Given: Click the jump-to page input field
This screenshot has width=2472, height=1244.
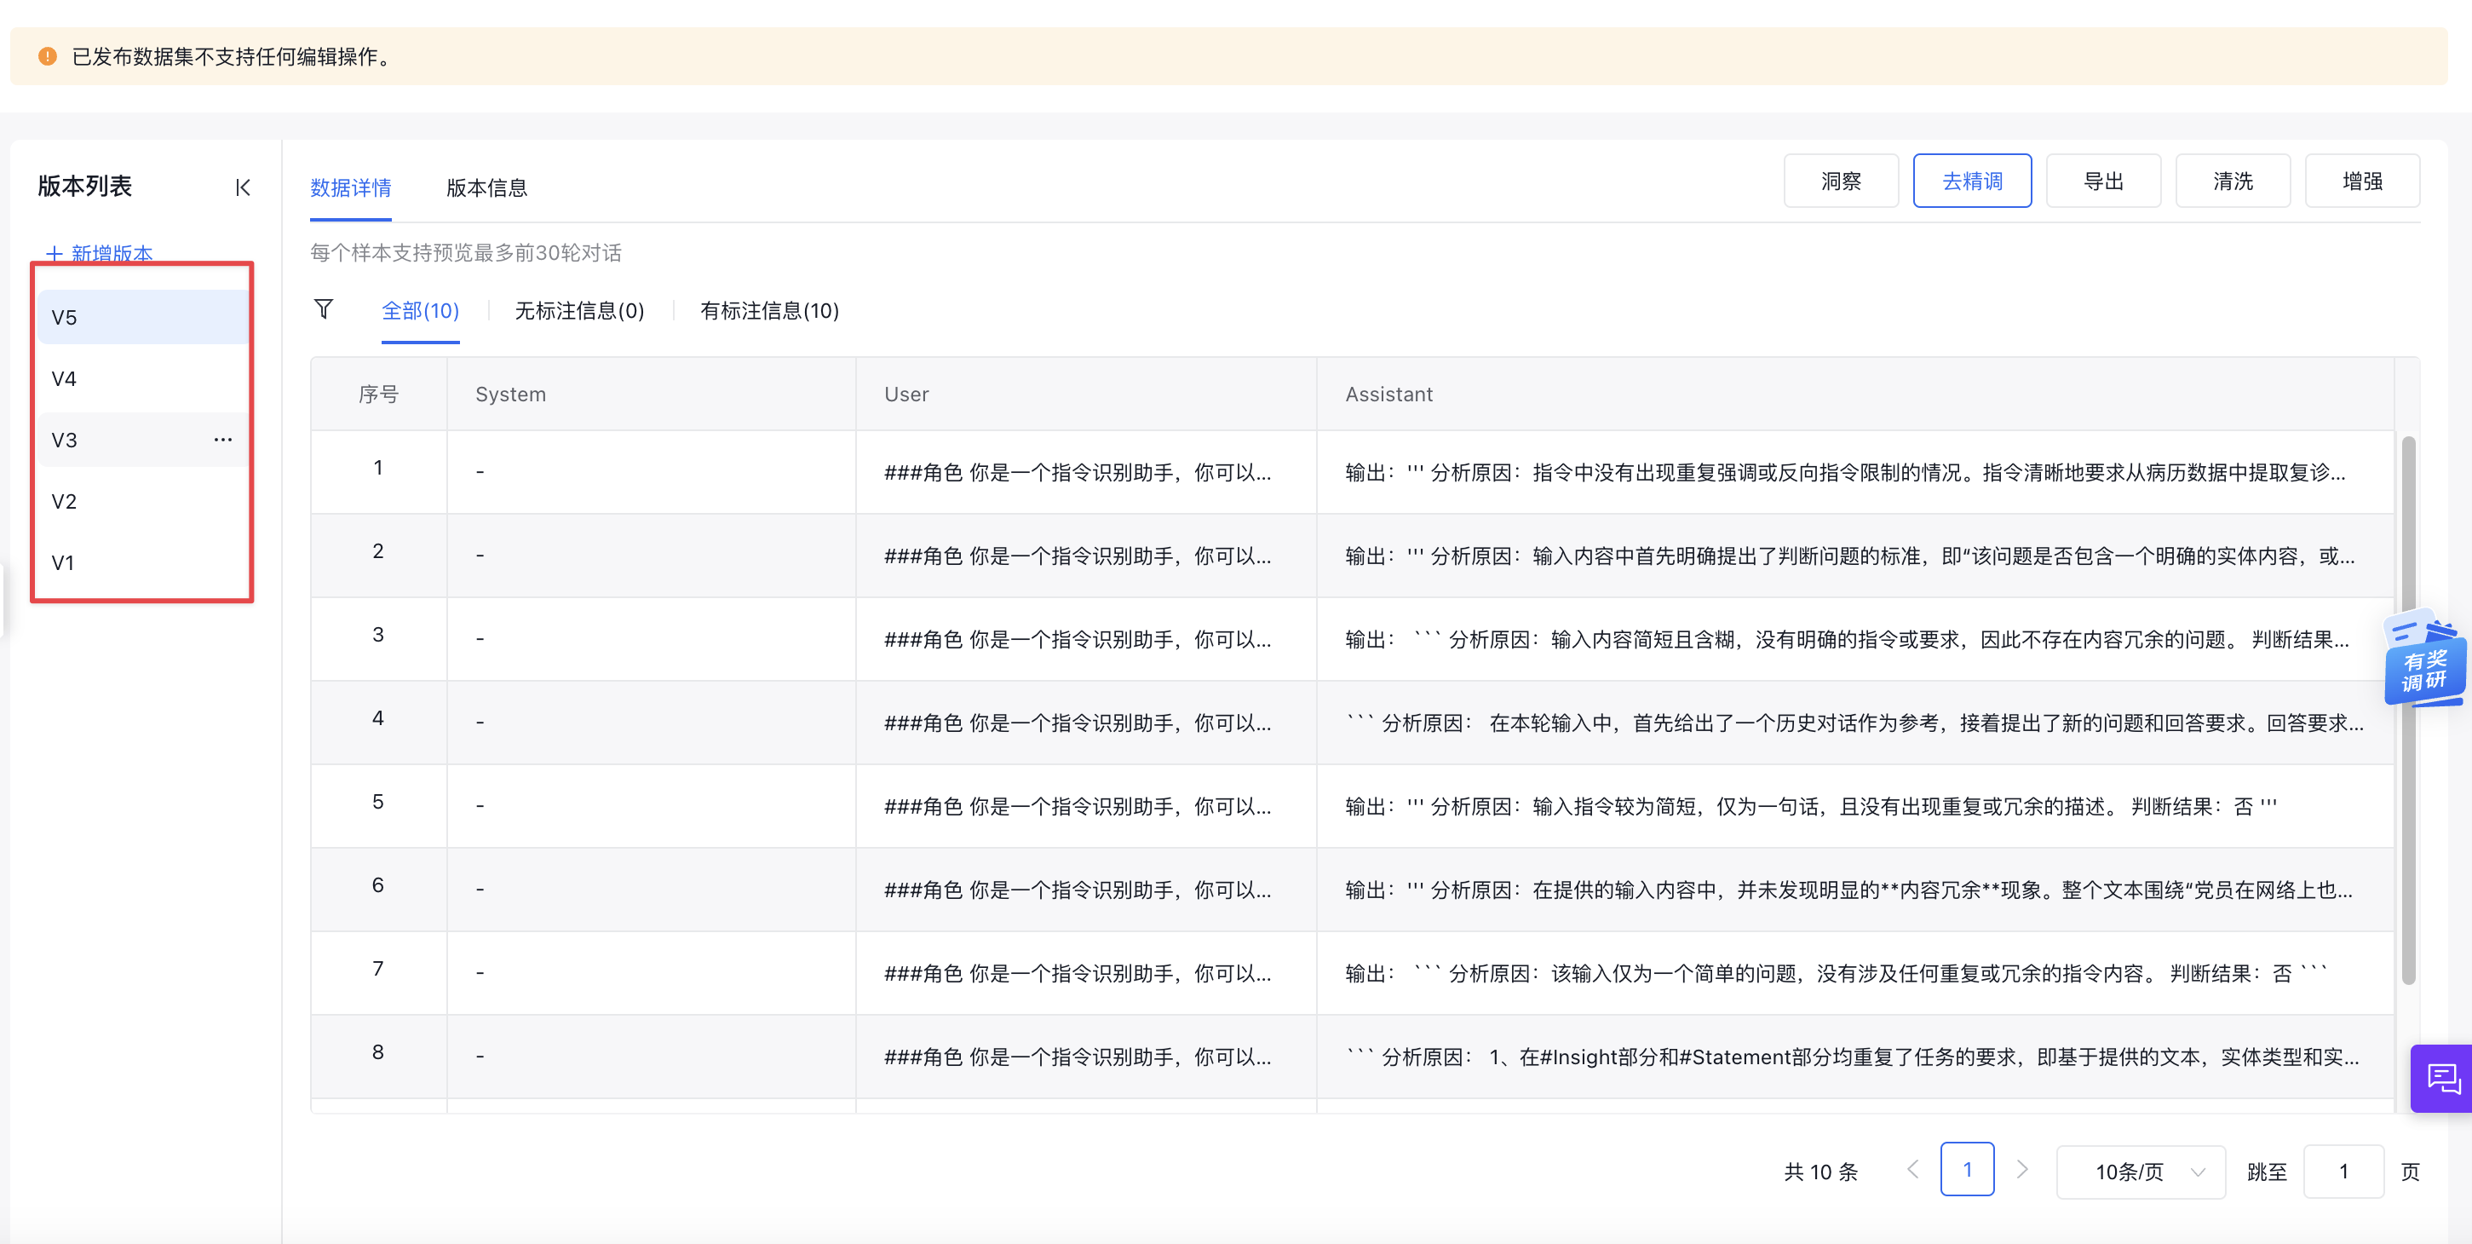Looking at the screenshot, I should [x=2343, y=1171].
